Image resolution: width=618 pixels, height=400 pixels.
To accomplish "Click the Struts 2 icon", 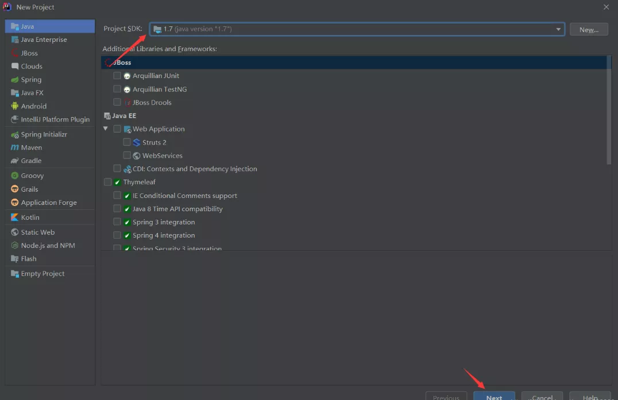I will coord(137,142).
